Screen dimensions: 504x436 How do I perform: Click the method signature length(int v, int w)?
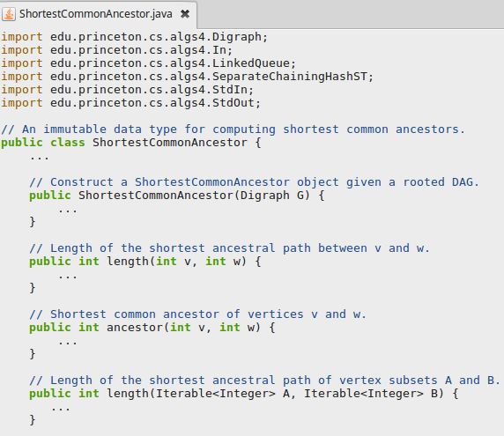tap(145, 262)
